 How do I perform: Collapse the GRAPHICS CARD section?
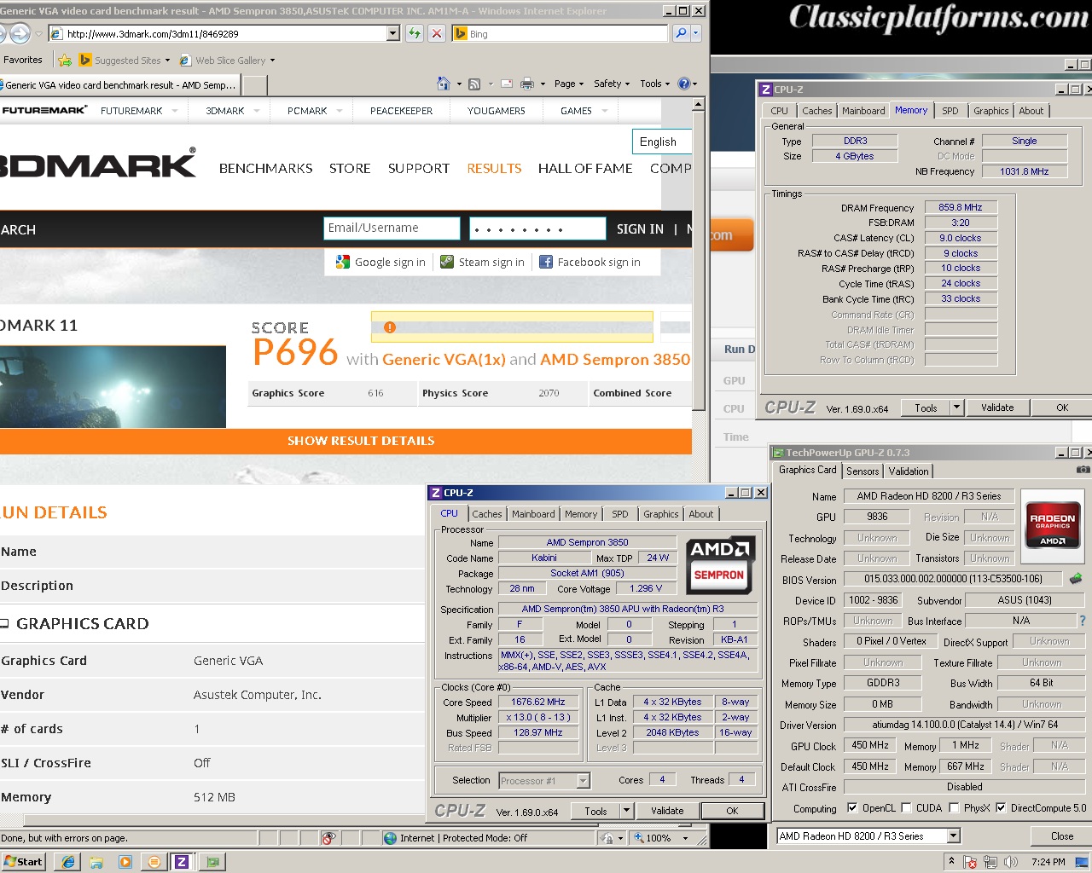(4, 624)
